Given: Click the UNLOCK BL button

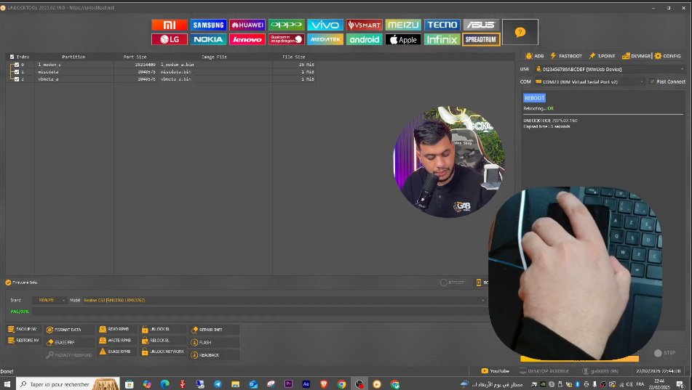Looking at the screenshot, I should (x=162, y=329).
